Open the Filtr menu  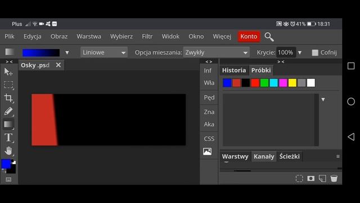tap(147, 36)
